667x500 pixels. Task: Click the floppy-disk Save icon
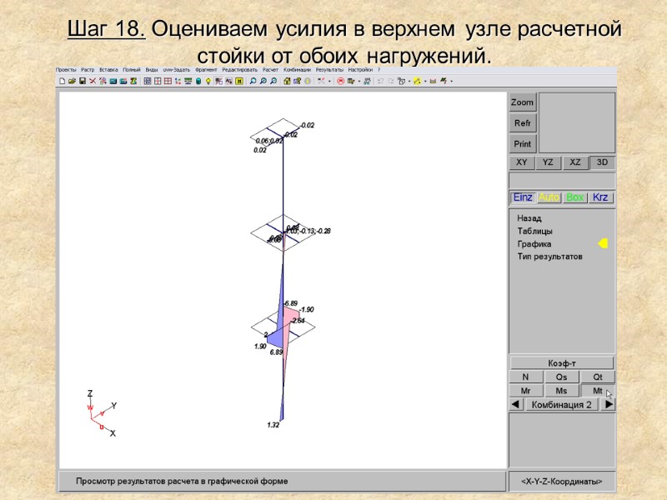[83, 81]
